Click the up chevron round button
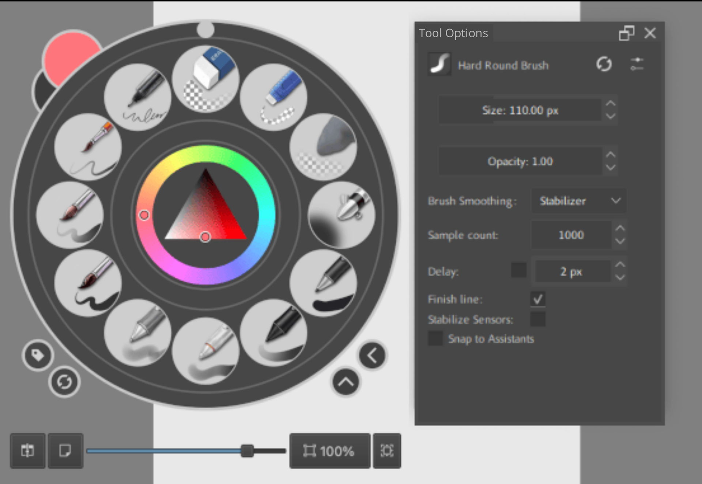This screenshot has height=484, width=702. point(346,382)
